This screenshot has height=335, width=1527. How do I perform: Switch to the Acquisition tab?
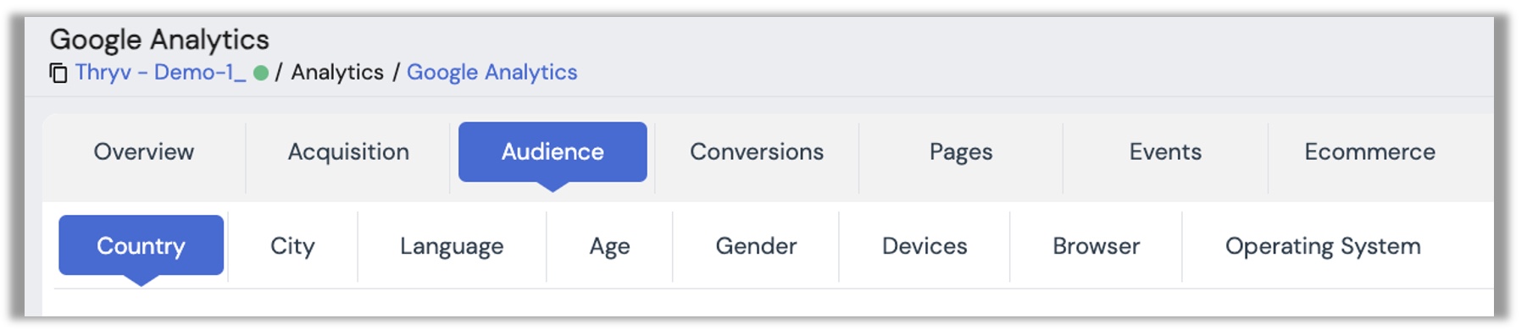(348, 152)
